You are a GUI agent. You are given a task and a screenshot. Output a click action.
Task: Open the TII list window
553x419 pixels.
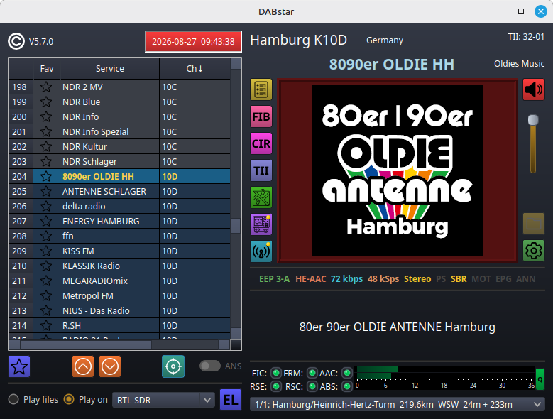pyautogui.click(x=261, y=170)
